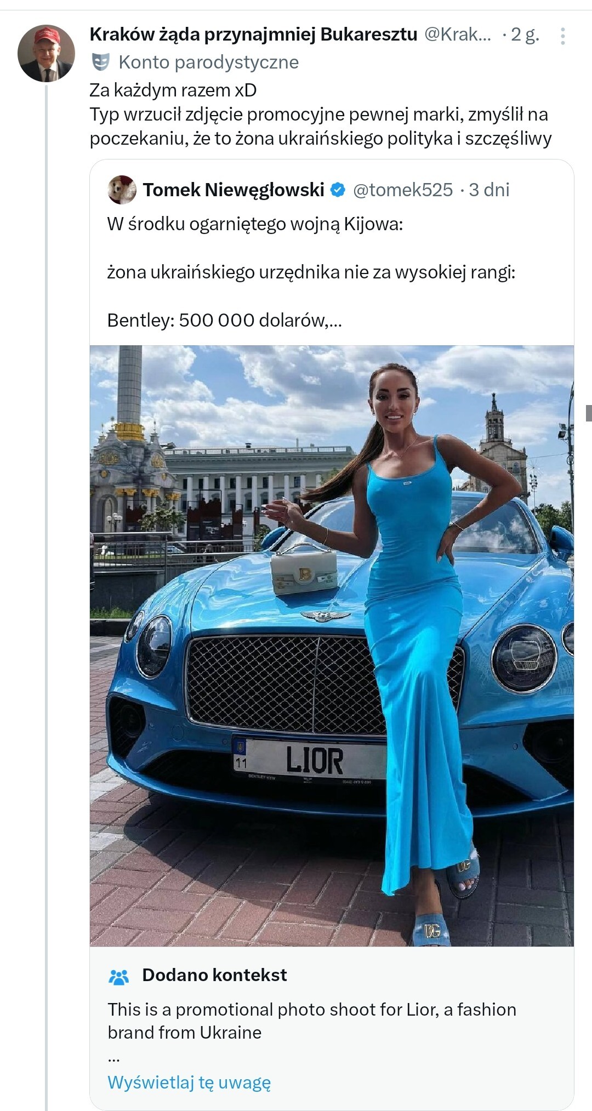The height and width of the screenshot is (1111, 592).
Task: Click the gray scrollbar handle at right edge
Action: tap(589, 413)
